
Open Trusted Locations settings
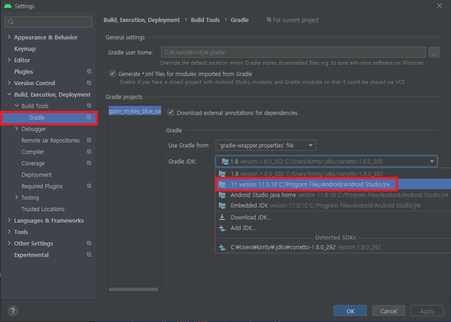pos(43,209)
